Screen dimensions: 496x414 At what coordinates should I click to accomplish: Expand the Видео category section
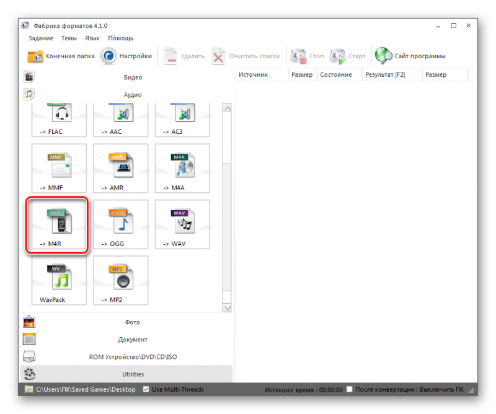point(132,77)
